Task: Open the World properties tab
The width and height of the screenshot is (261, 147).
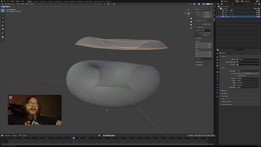Action: (217, 69)
